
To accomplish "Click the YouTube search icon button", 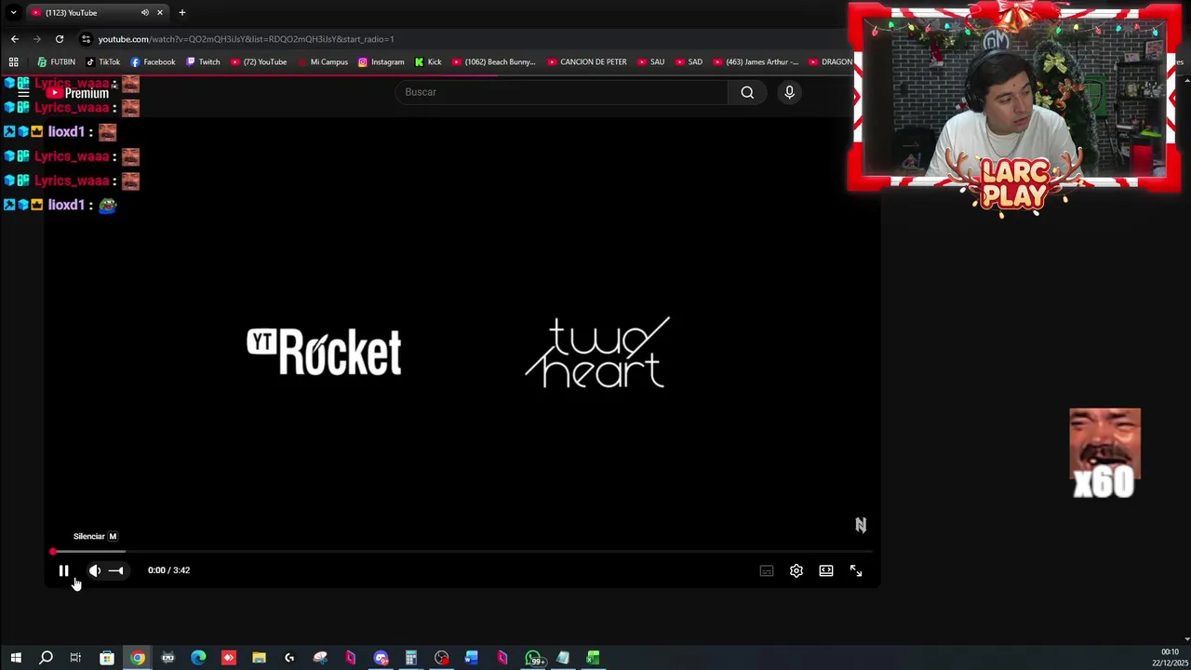I will pyautogui.click(x=747, y=92).
